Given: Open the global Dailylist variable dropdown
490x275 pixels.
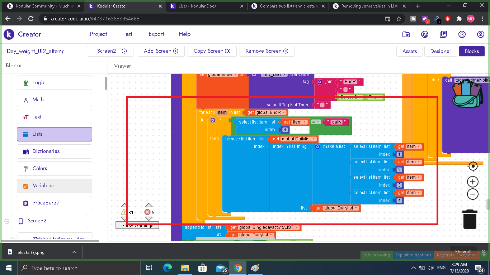Looking at the screenshot, I should 314,139.
